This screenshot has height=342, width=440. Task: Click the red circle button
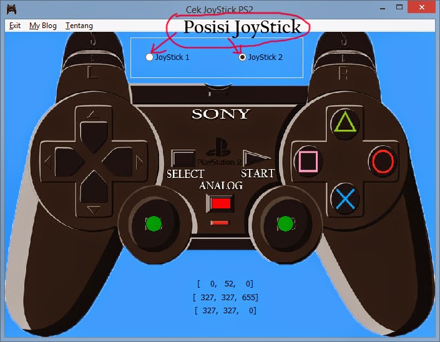pos(383,161)
